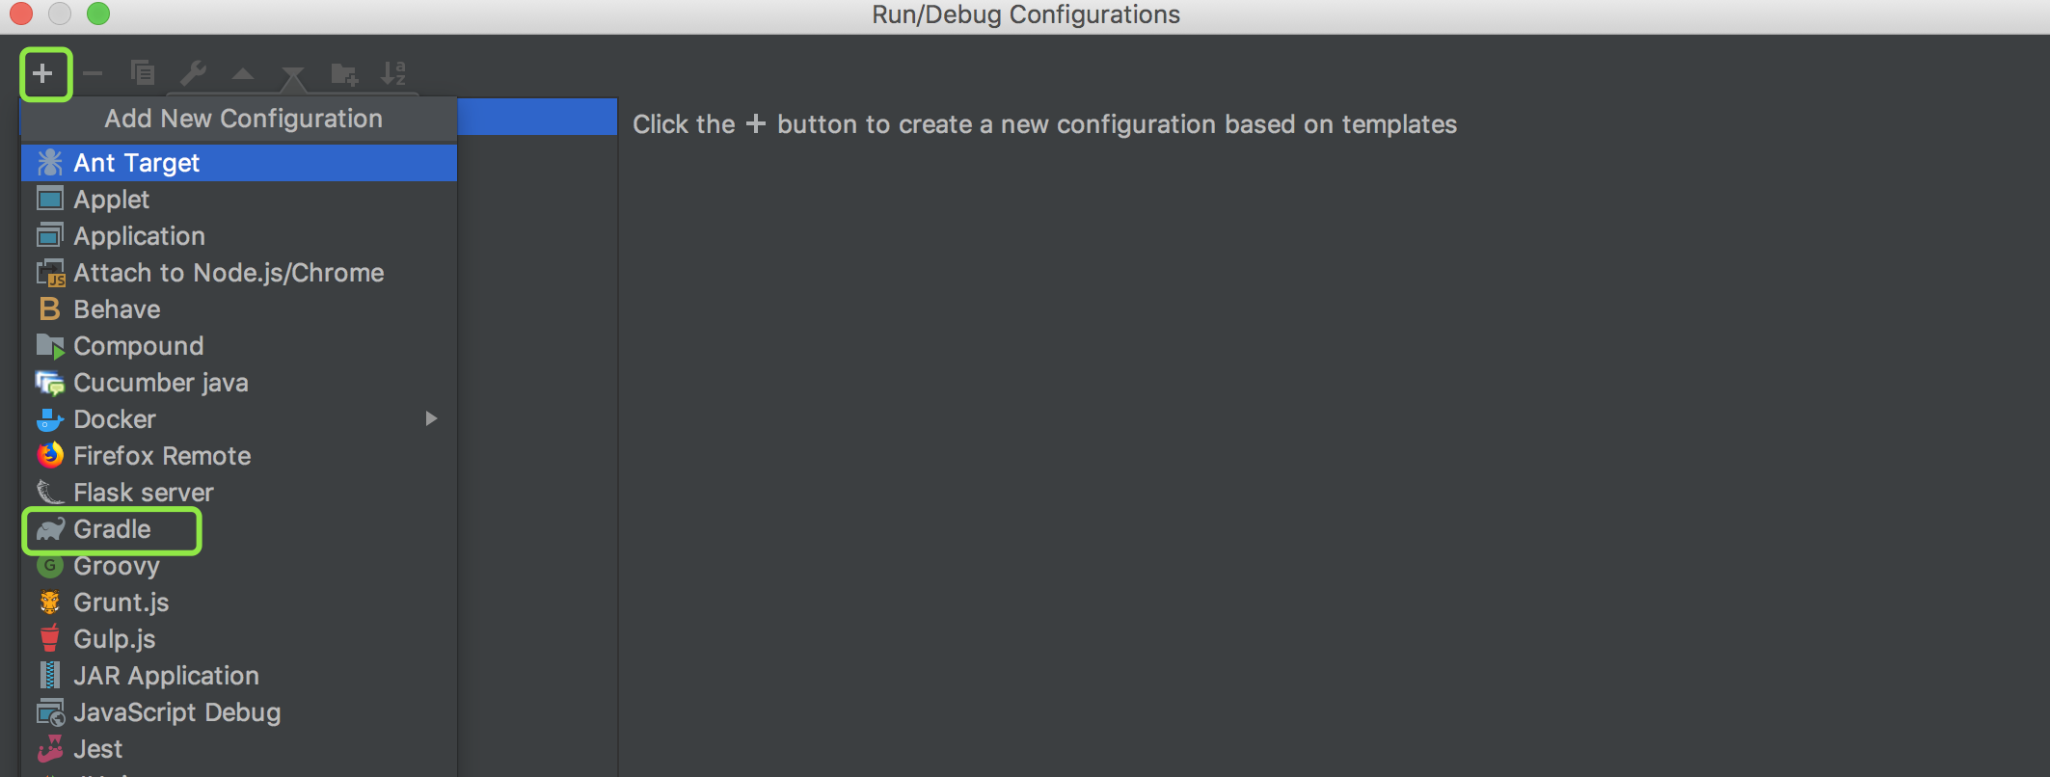Select Firefox Remote configuration
2050x777 pixels.
click(162, 456)
